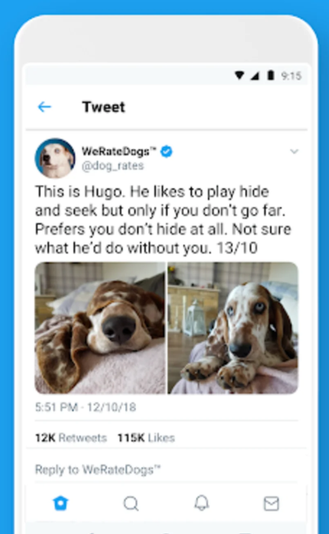Open the @dog_rates handle
329x534 pixels.
113,166
